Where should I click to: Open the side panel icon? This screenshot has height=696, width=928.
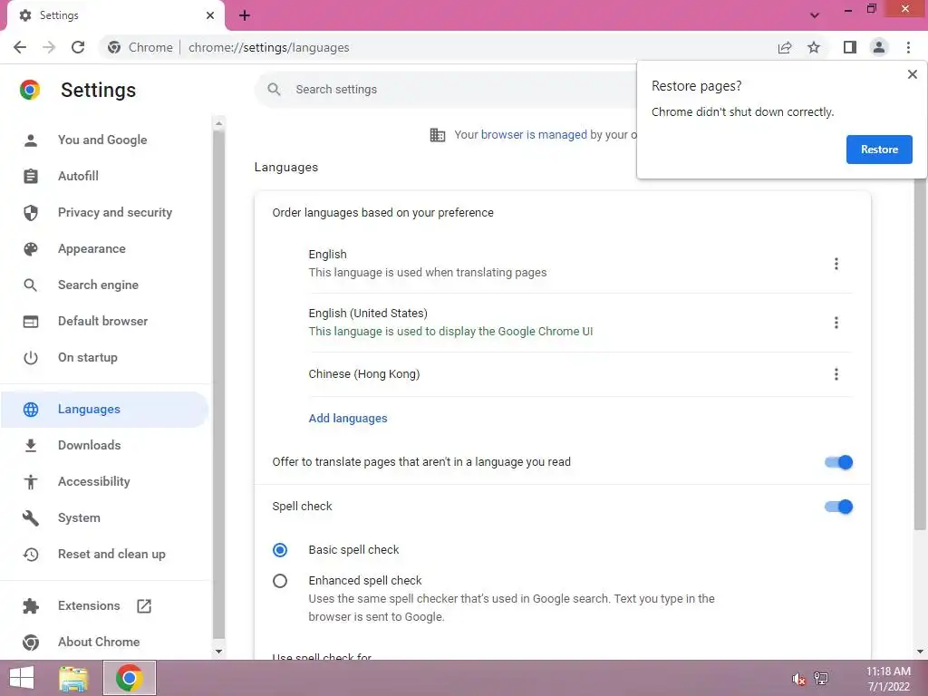coord(850,47)
